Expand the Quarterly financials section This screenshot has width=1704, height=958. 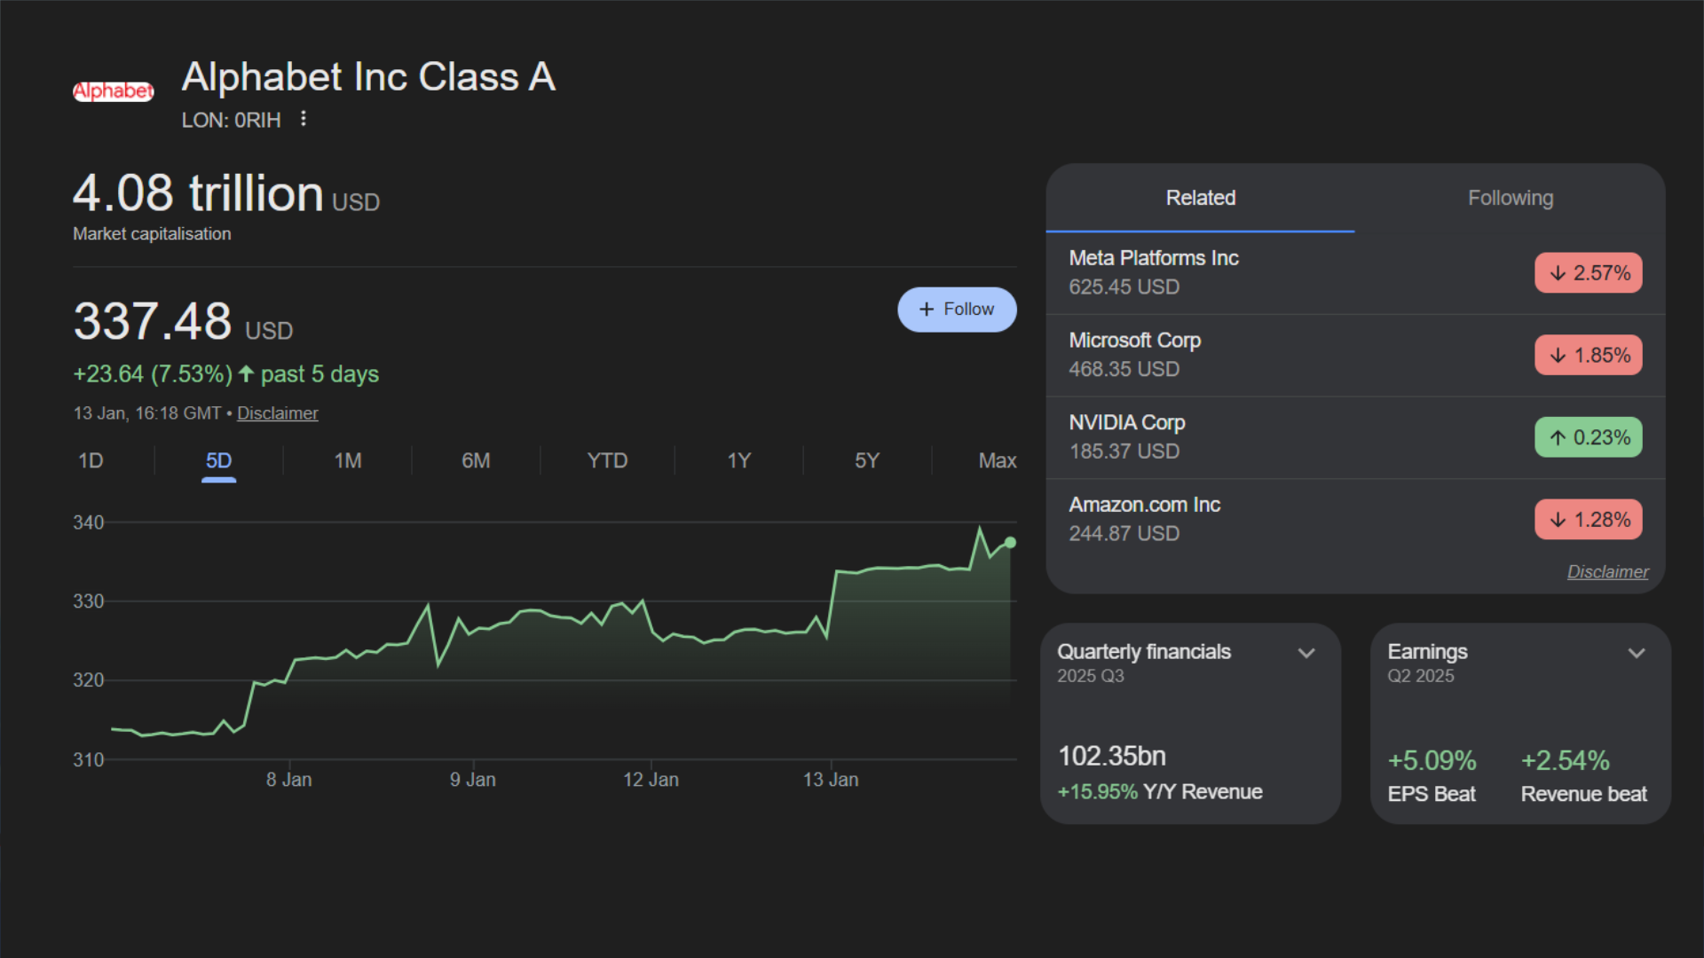click(x=1306, y=653)
